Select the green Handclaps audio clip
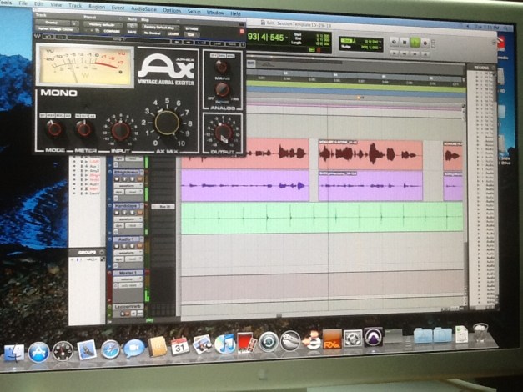 point(322,219)
